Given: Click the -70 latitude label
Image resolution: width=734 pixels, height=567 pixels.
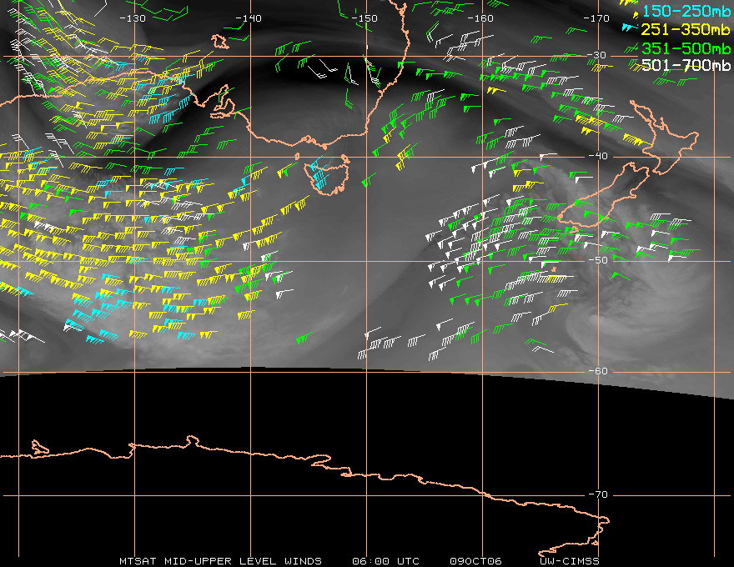Looking at the screenshot, I should tap(598, 494).
